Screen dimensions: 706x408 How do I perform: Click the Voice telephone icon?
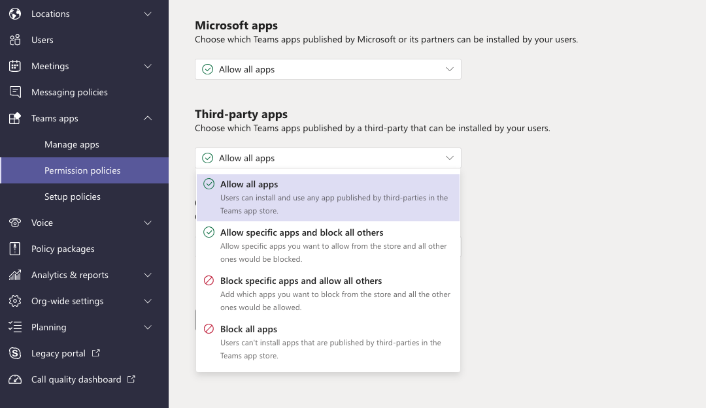[15, 223]
